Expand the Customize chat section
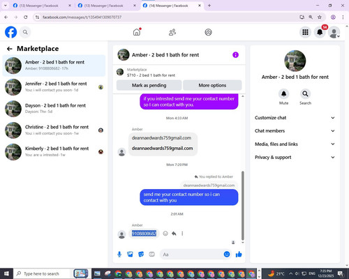The height and width of the screenshot is (279, 349). [x=295, y=118]
